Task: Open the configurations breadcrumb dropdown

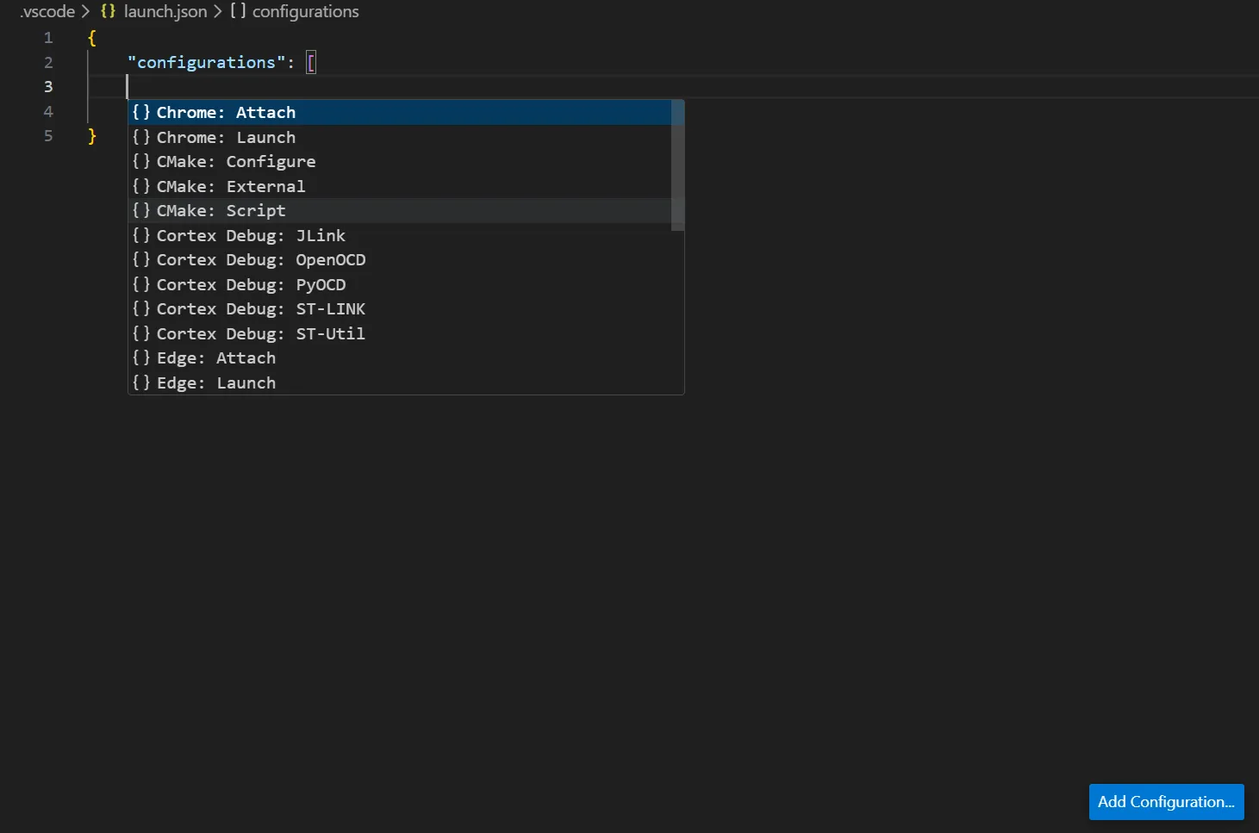Action: tap(304, 11)
